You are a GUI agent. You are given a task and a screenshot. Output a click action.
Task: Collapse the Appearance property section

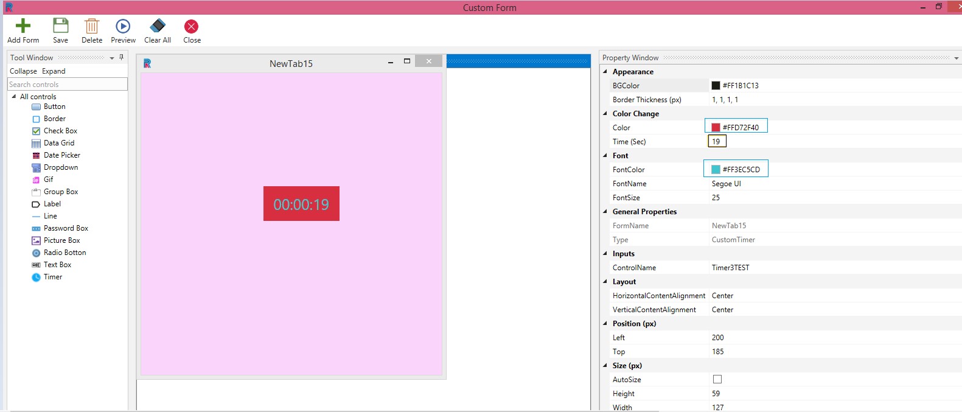point(605,72)
